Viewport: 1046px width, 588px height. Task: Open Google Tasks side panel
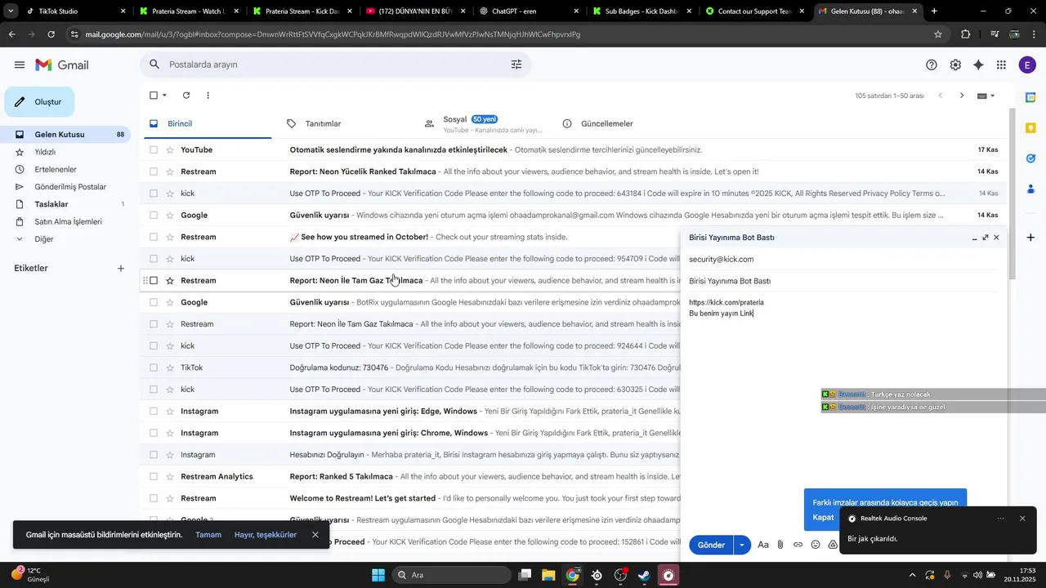(1030, 158)
